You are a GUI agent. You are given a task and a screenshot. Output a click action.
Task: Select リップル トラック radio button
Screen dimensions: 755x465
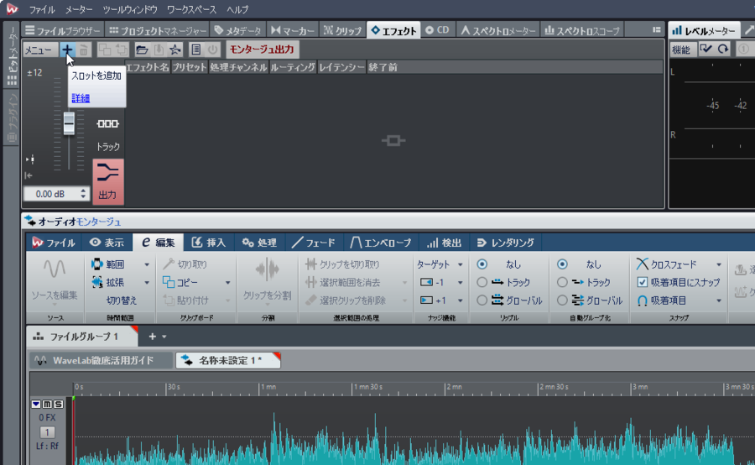point(482,282)
